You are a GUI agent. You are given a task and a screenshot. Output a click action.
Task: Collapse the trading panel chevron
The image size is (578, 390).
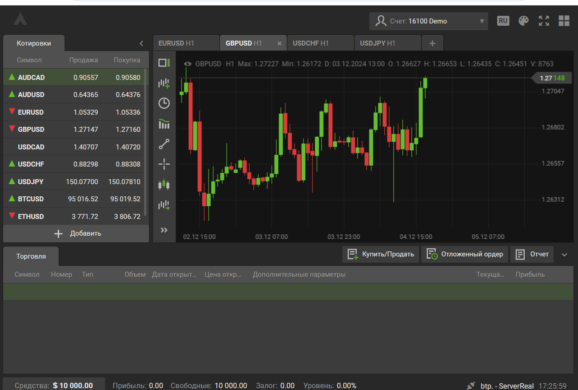[x=564, y=255]
